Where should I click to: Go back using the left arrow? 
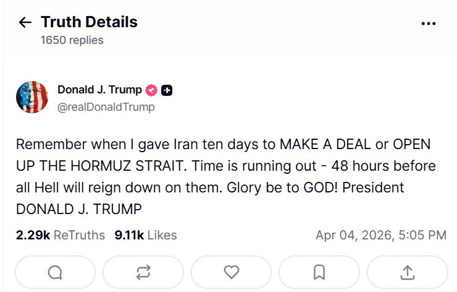(x=25, y=23)
